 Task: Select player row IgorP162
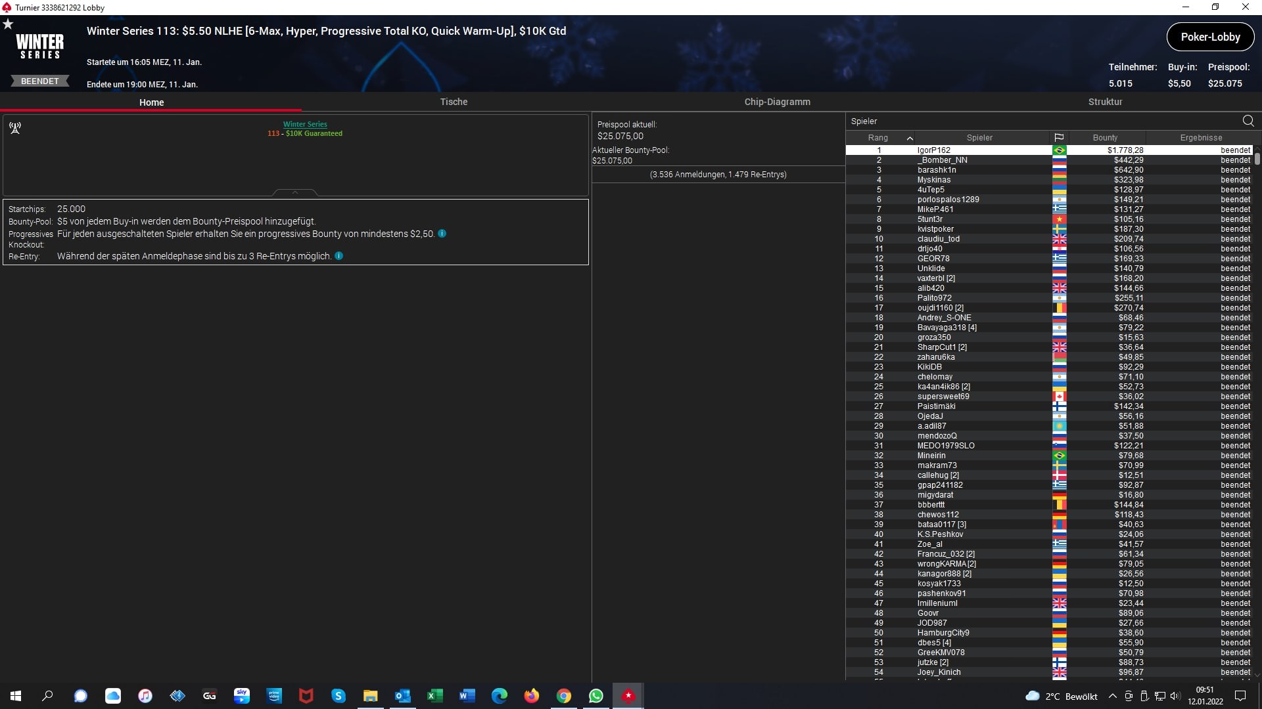point(933,150)
